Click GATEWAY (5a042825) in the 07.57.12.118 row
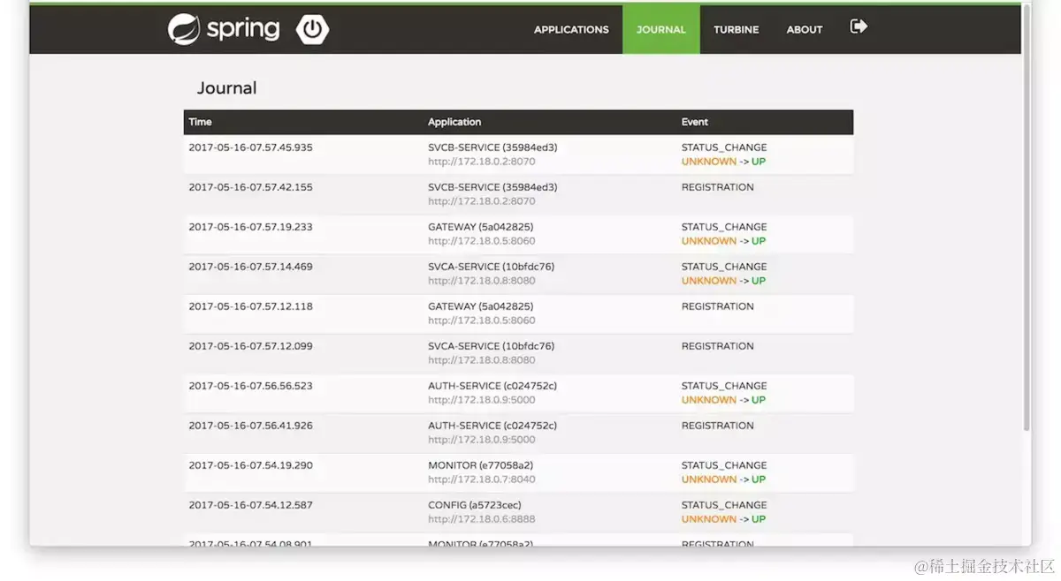 click(481, 306)
